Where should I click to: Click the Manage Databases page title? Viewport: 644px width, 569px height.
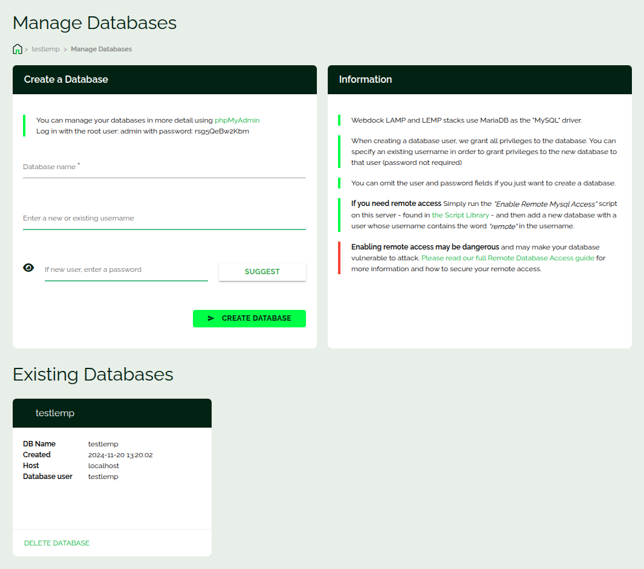94,23
